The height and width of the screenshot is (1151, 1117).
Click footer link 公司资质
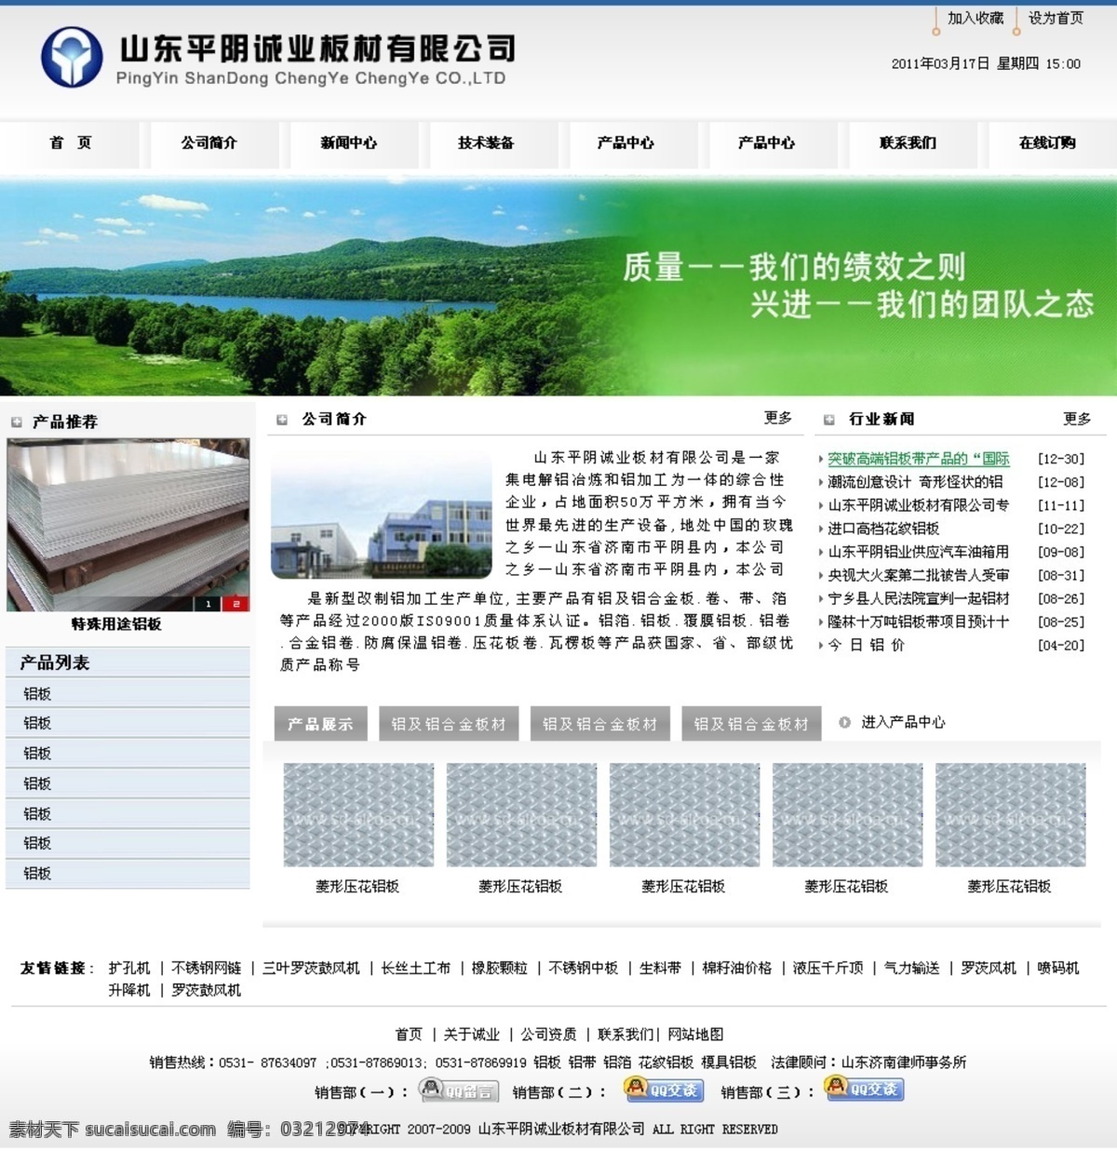point(548,1034)
